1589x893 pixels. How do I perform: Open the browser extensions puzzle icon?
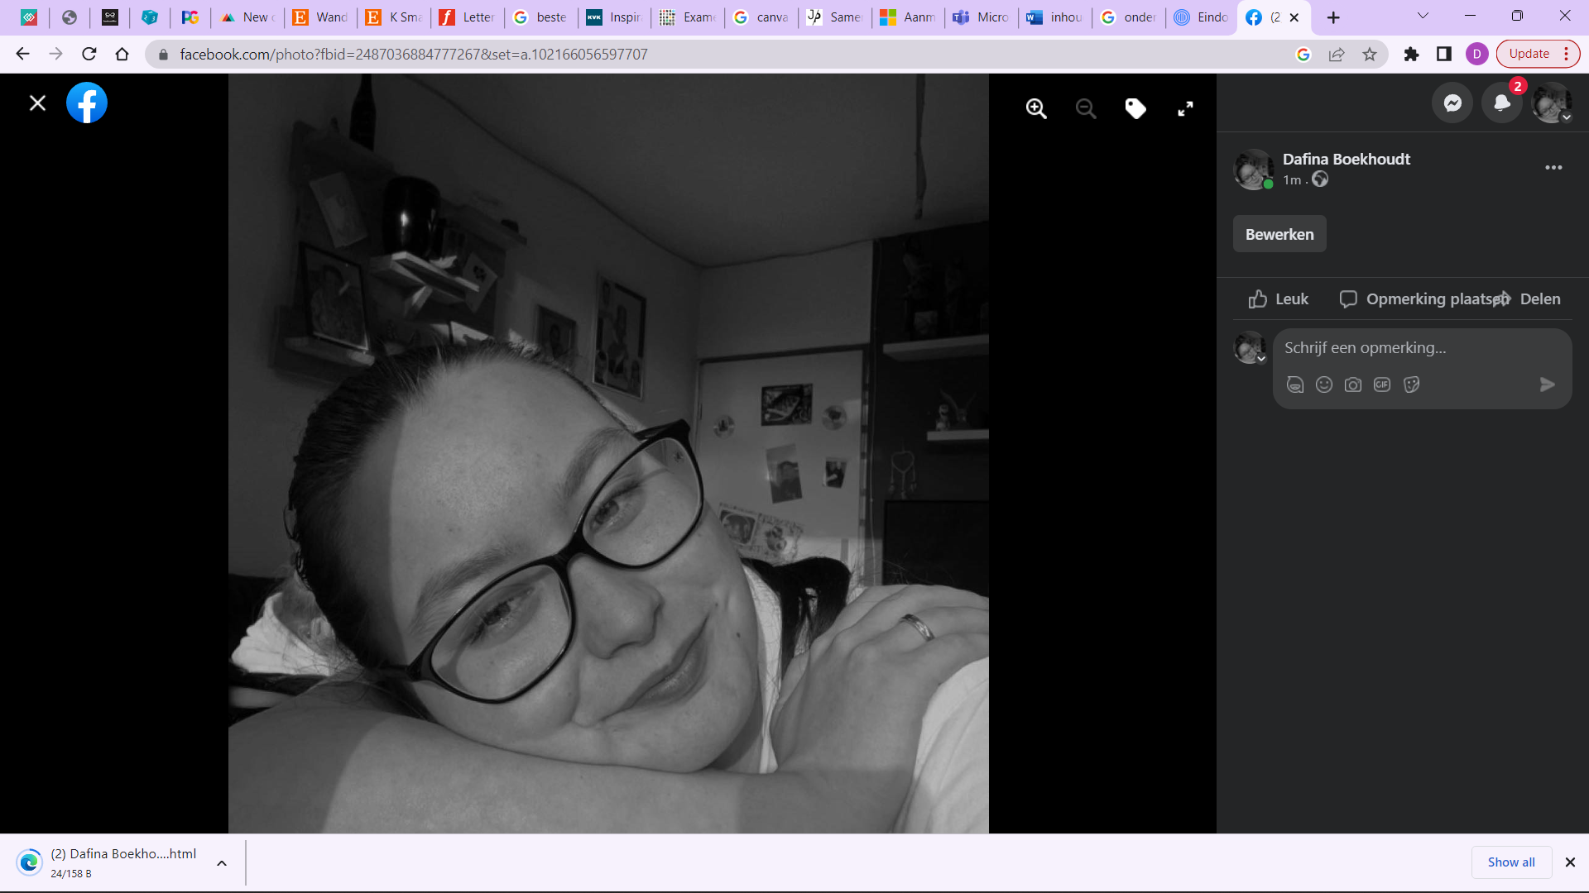click(x=1411, y=54)
